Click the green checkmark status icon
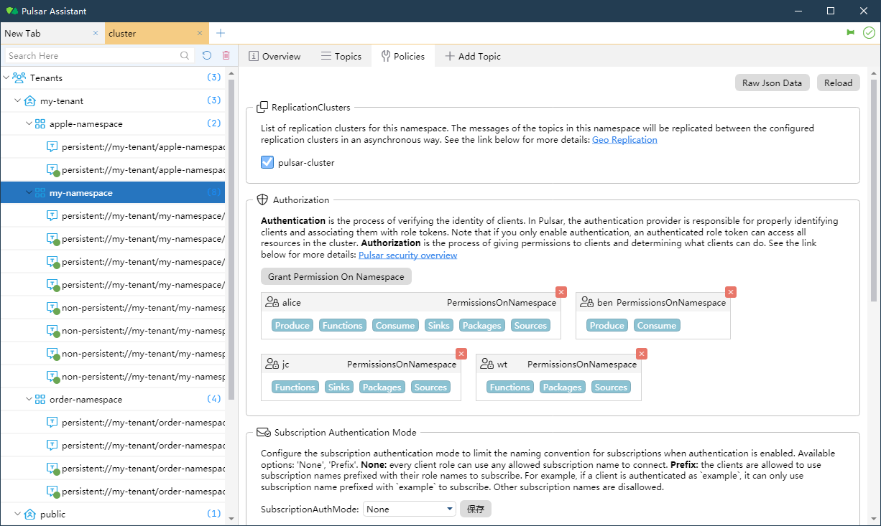The width and height of the screenshot is (881, 526). coord(869,33)
